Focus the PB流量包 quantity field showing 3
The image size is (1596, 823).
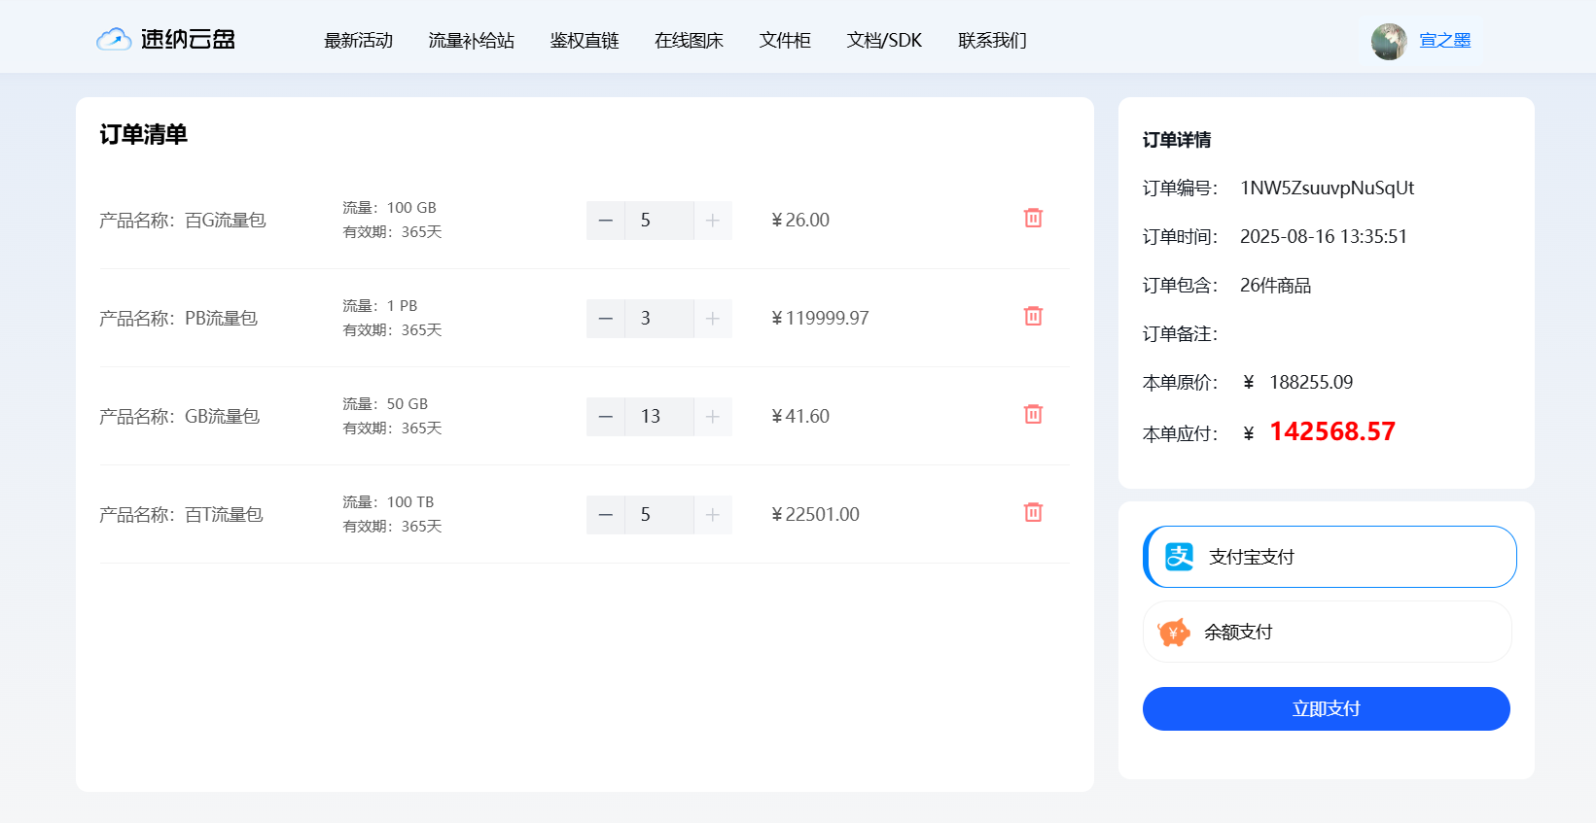click(659, 319)
